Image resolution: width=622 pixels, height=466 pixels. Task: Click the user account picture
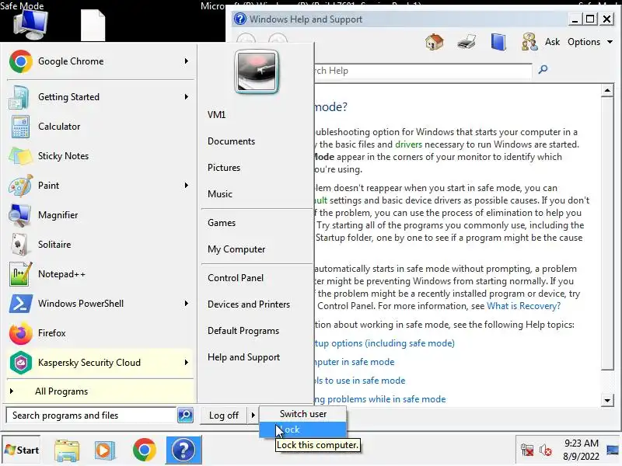click(257, 72)
